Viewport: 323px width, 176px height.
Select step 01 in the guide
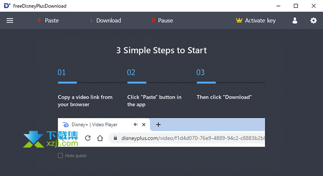coord(62,72)
